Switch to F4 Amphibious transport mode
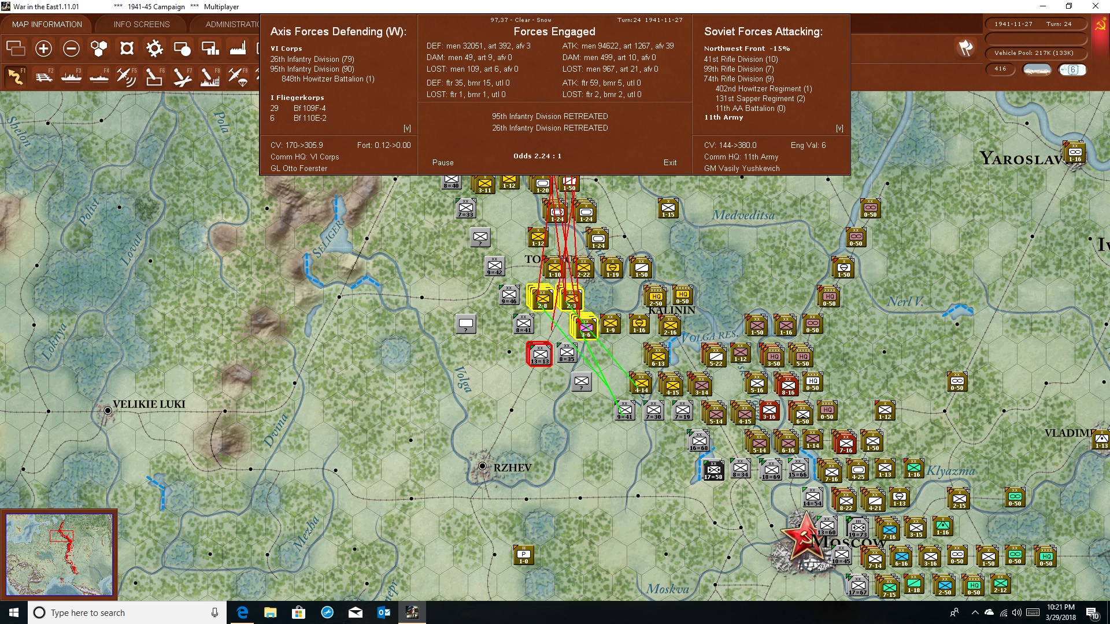 tap(99, 76)
